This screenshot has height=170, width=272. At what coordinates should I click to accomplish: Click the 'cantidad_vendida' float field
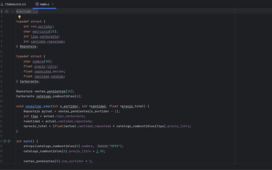(x=49, y=76)
